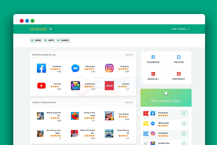Screen dimensions: 217x145
Task: Click the YouTube app title
Action: click(x=57, y=84)
